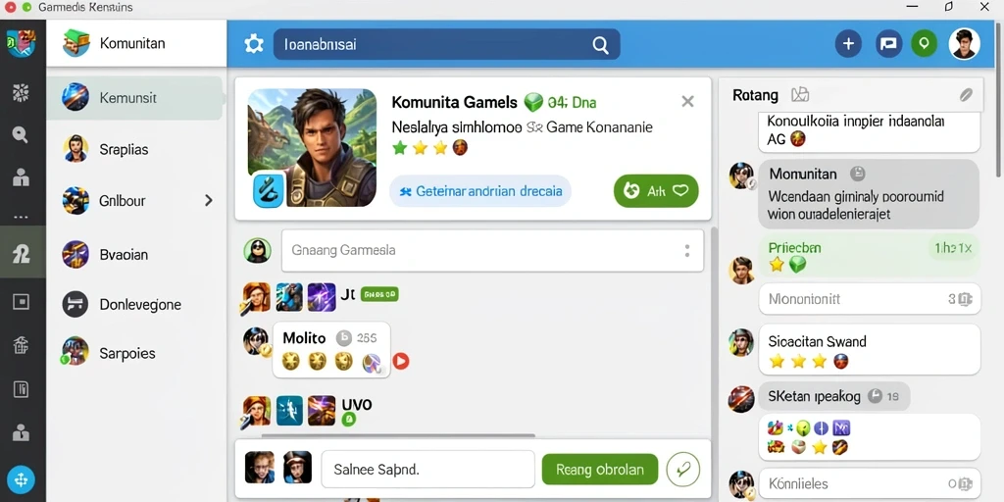Click the icon right of Mononionitt row
1004x502 pixels.
[x=965, y=299]
